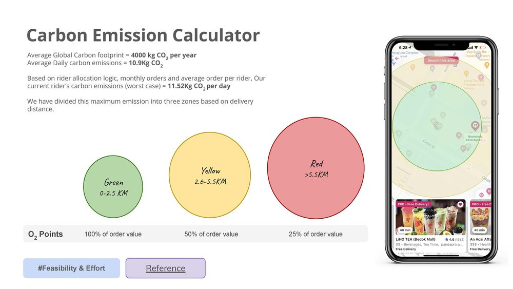Click the #Feasibility & Effort button
The width and height of the screenshot is (513, 289).
click(71, 268)
